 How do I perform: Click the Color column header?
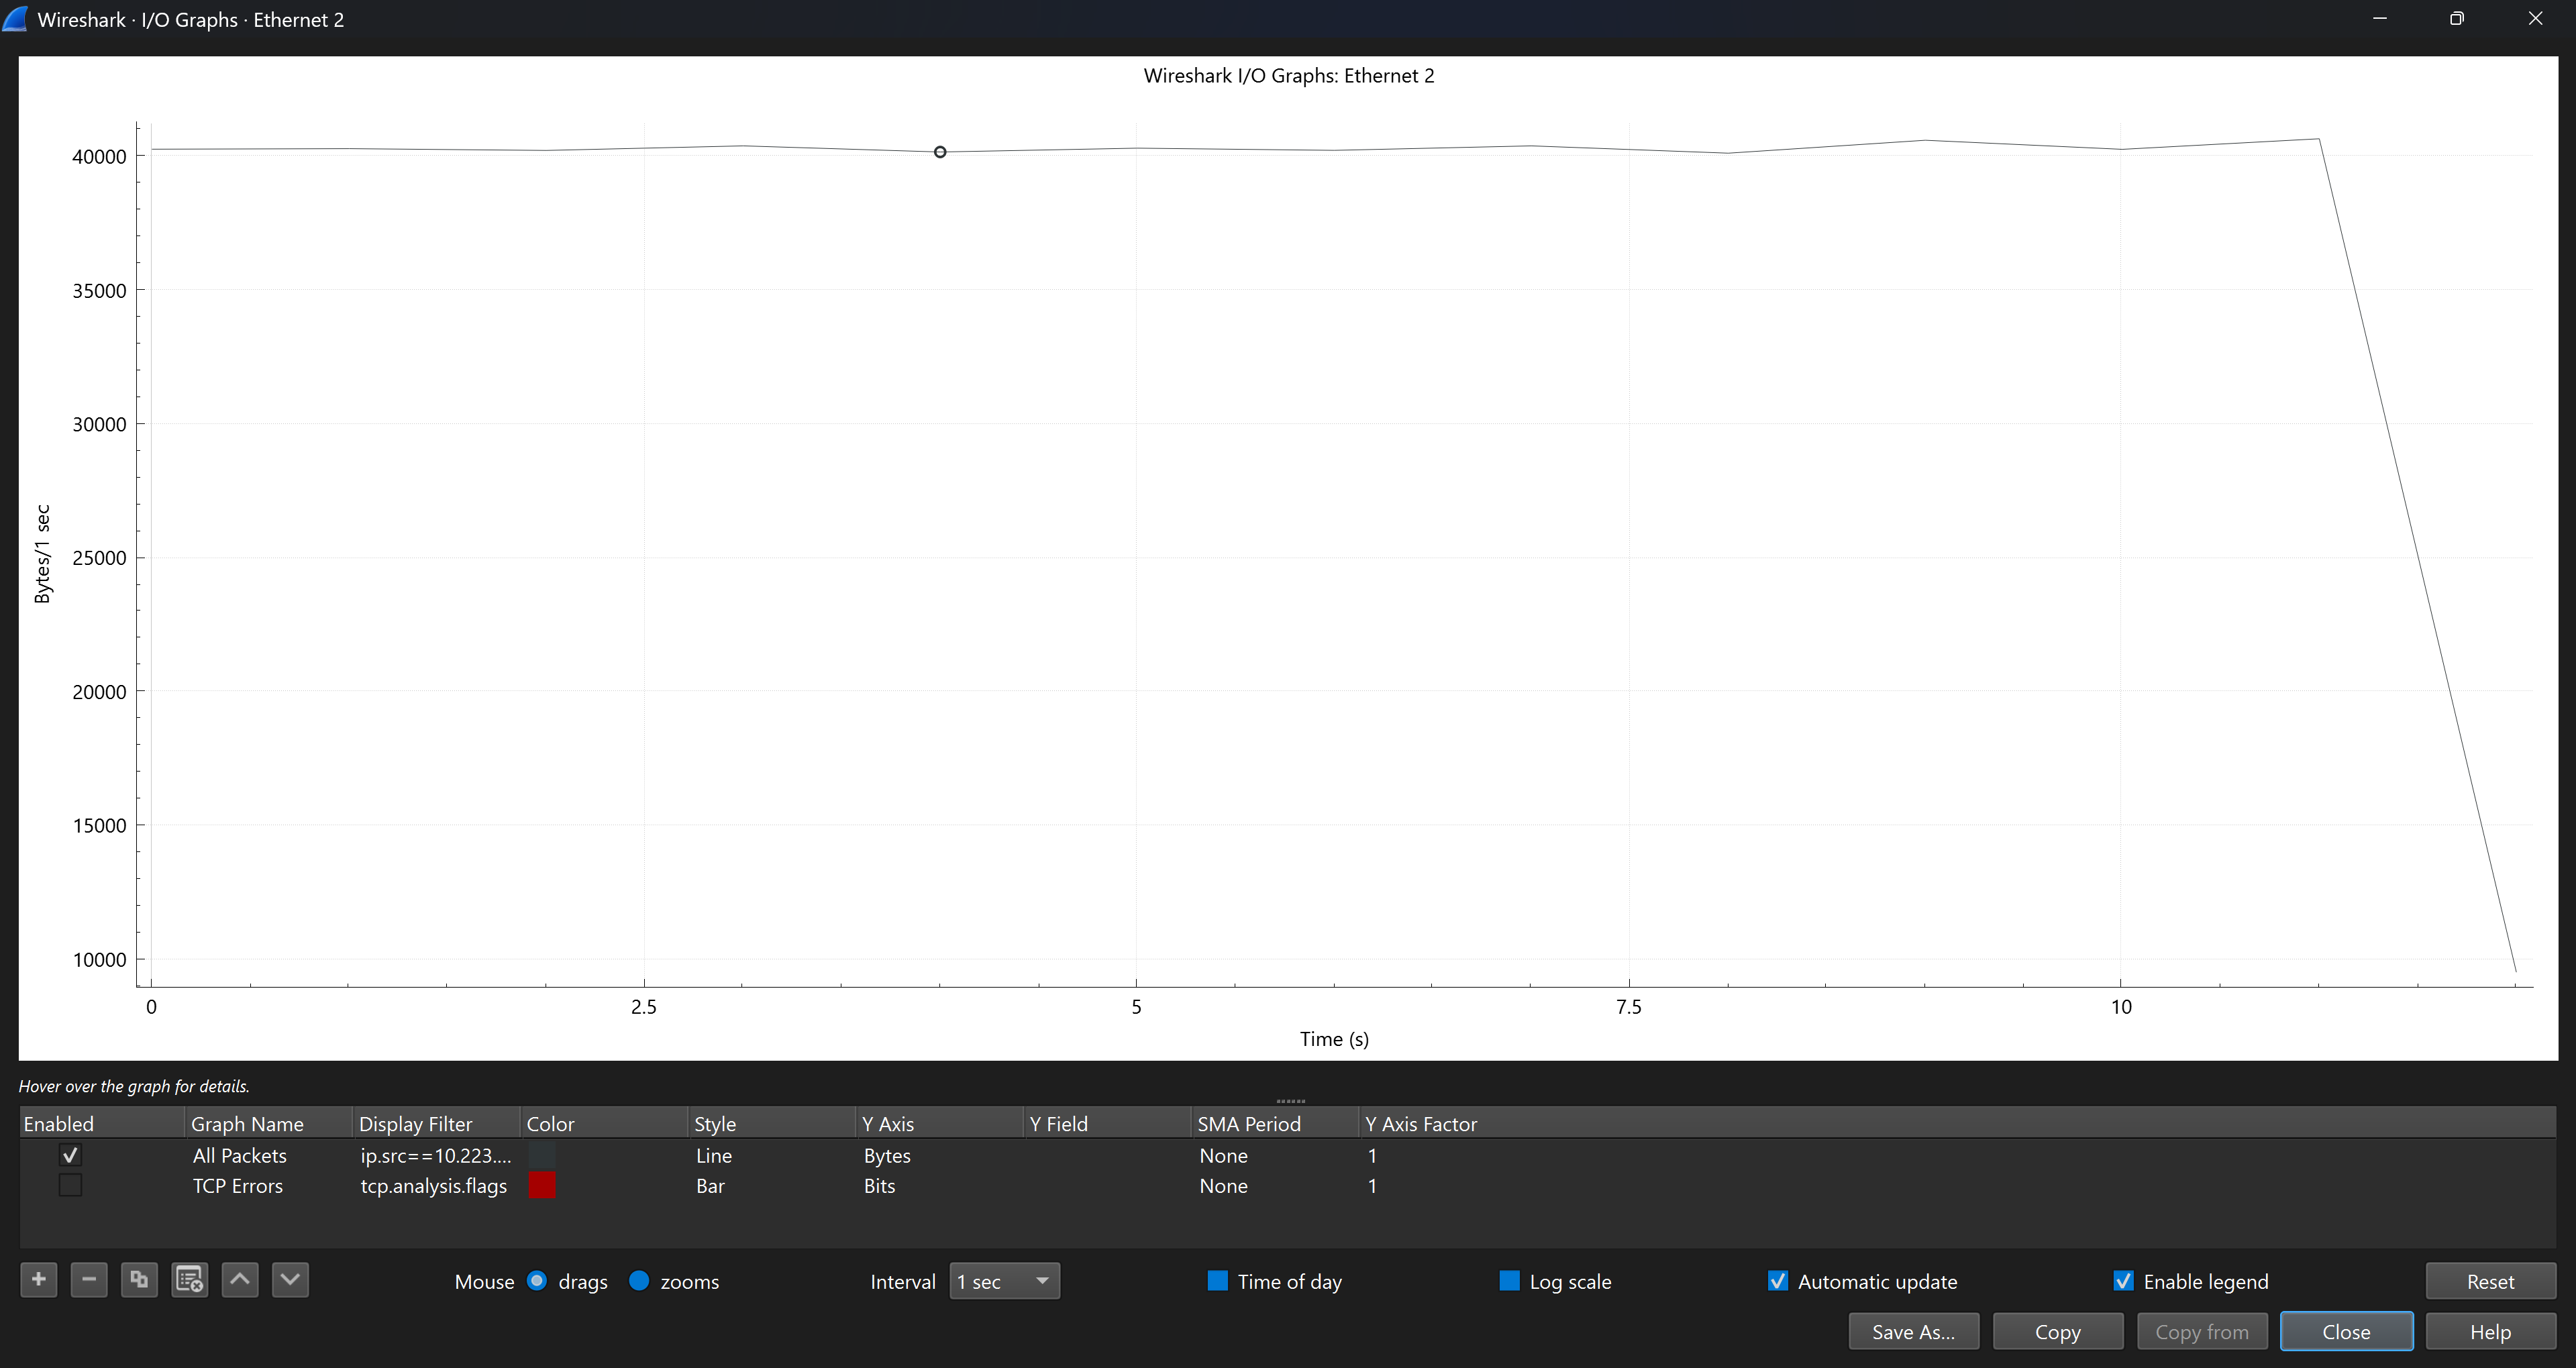pyautogui.click(x=604, y=1123)
